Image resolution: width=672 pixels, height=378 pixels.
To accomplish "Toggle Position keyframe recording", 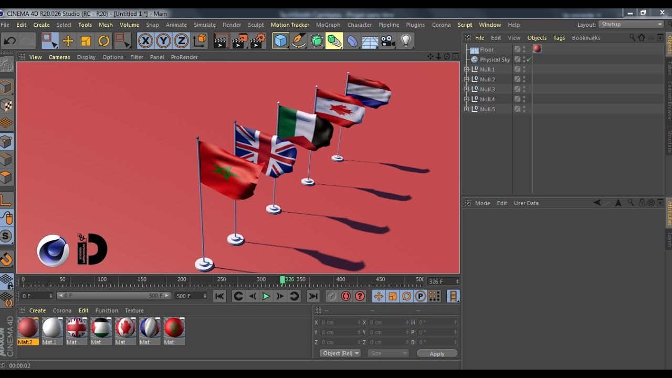I will point(378,296).
